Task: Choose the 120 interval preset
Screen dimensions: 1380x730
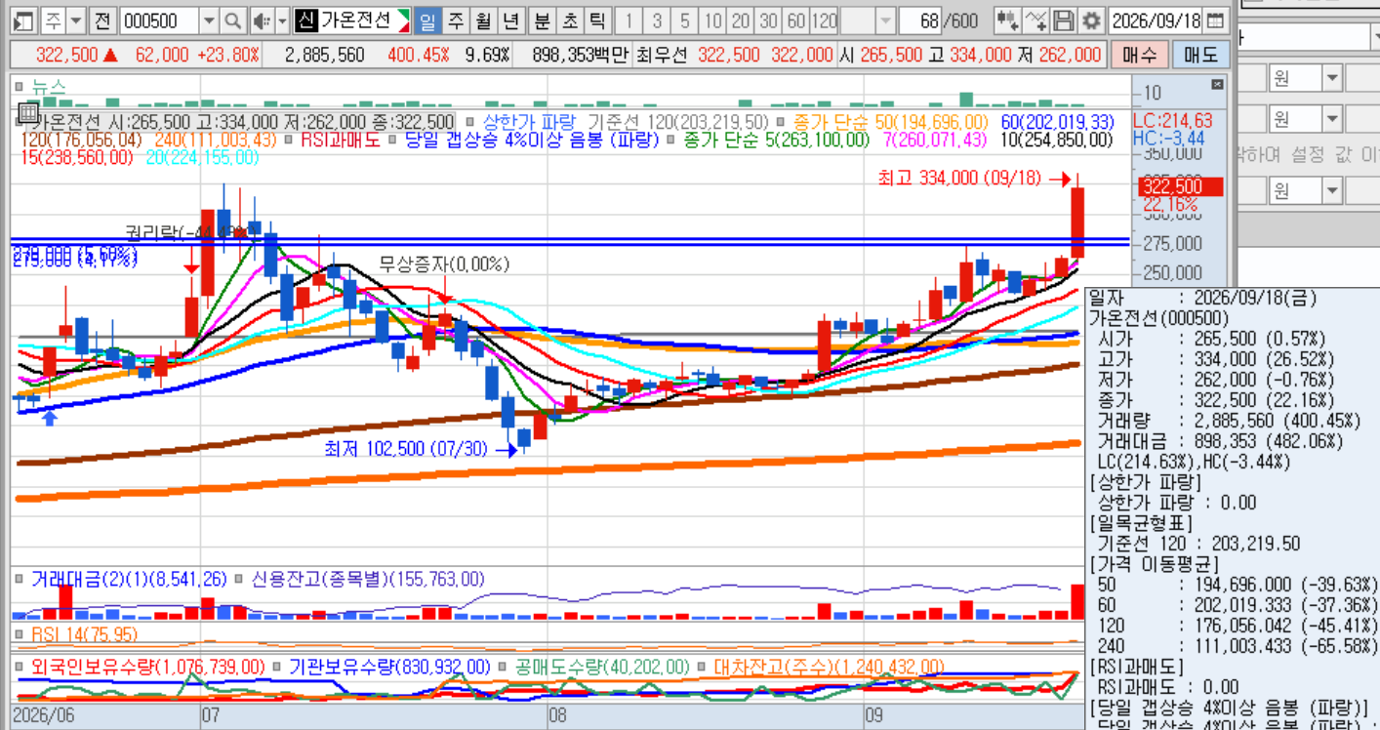Action: [x=825, y=20]
